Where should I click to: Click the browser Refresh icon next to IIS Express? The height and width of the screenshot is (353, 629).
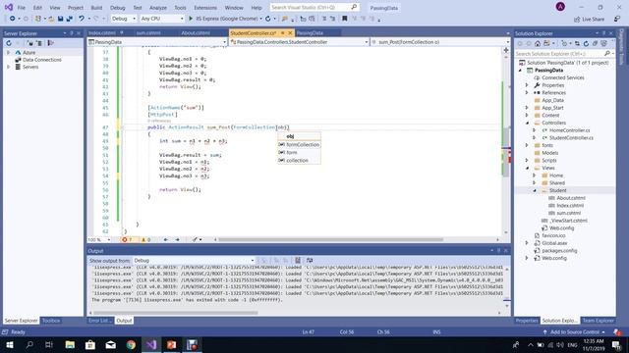[268, 19]
